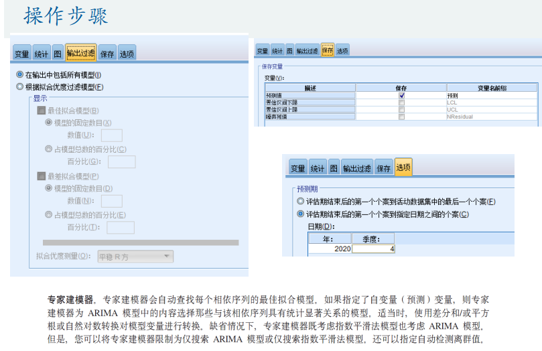Tick the NResidual row save checkbox
Image resolution: width=542 pixels, height=351 pixels.
click(x=401, y=117)
